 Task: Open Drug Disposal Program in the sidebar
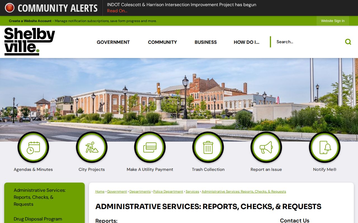[x=38, y=219]
